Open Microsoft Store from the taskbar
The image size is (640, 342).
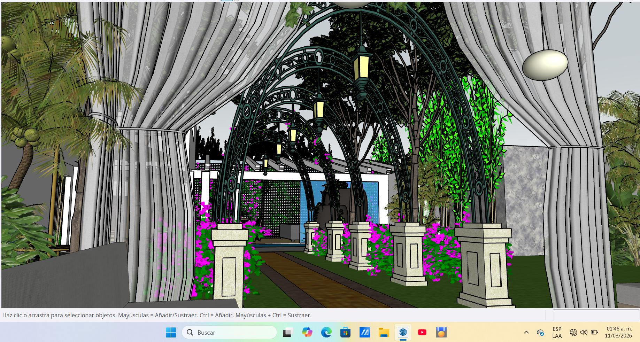[345, 333]
